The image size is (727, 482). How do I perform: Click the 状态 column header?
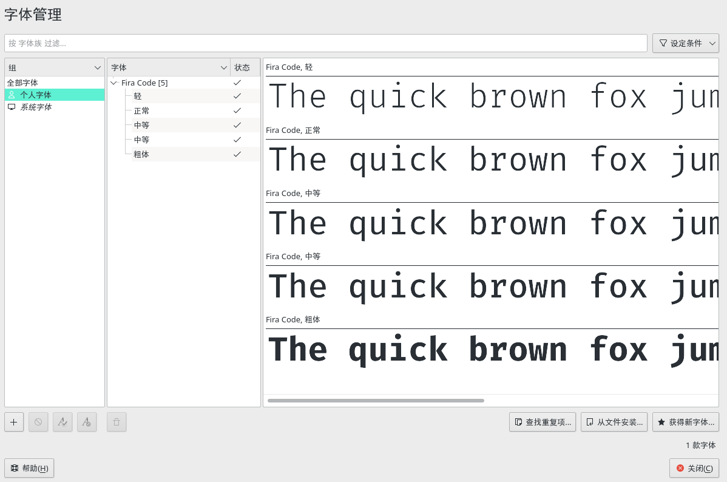[245, 68]
